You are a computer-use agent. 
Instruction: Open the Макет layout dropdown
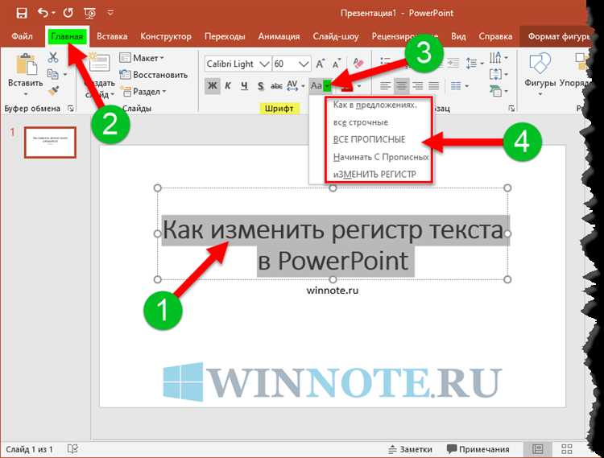coord(142,58)
